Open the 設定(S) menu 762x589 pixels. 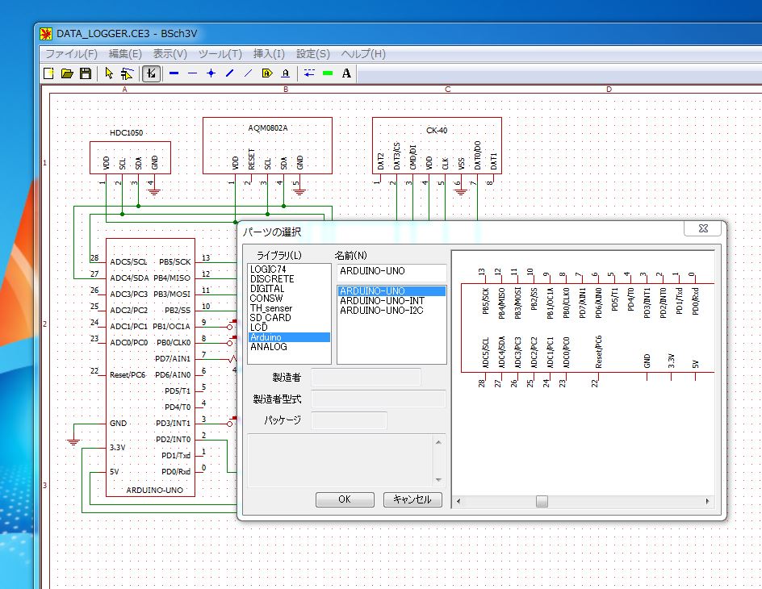click(313, 54)
